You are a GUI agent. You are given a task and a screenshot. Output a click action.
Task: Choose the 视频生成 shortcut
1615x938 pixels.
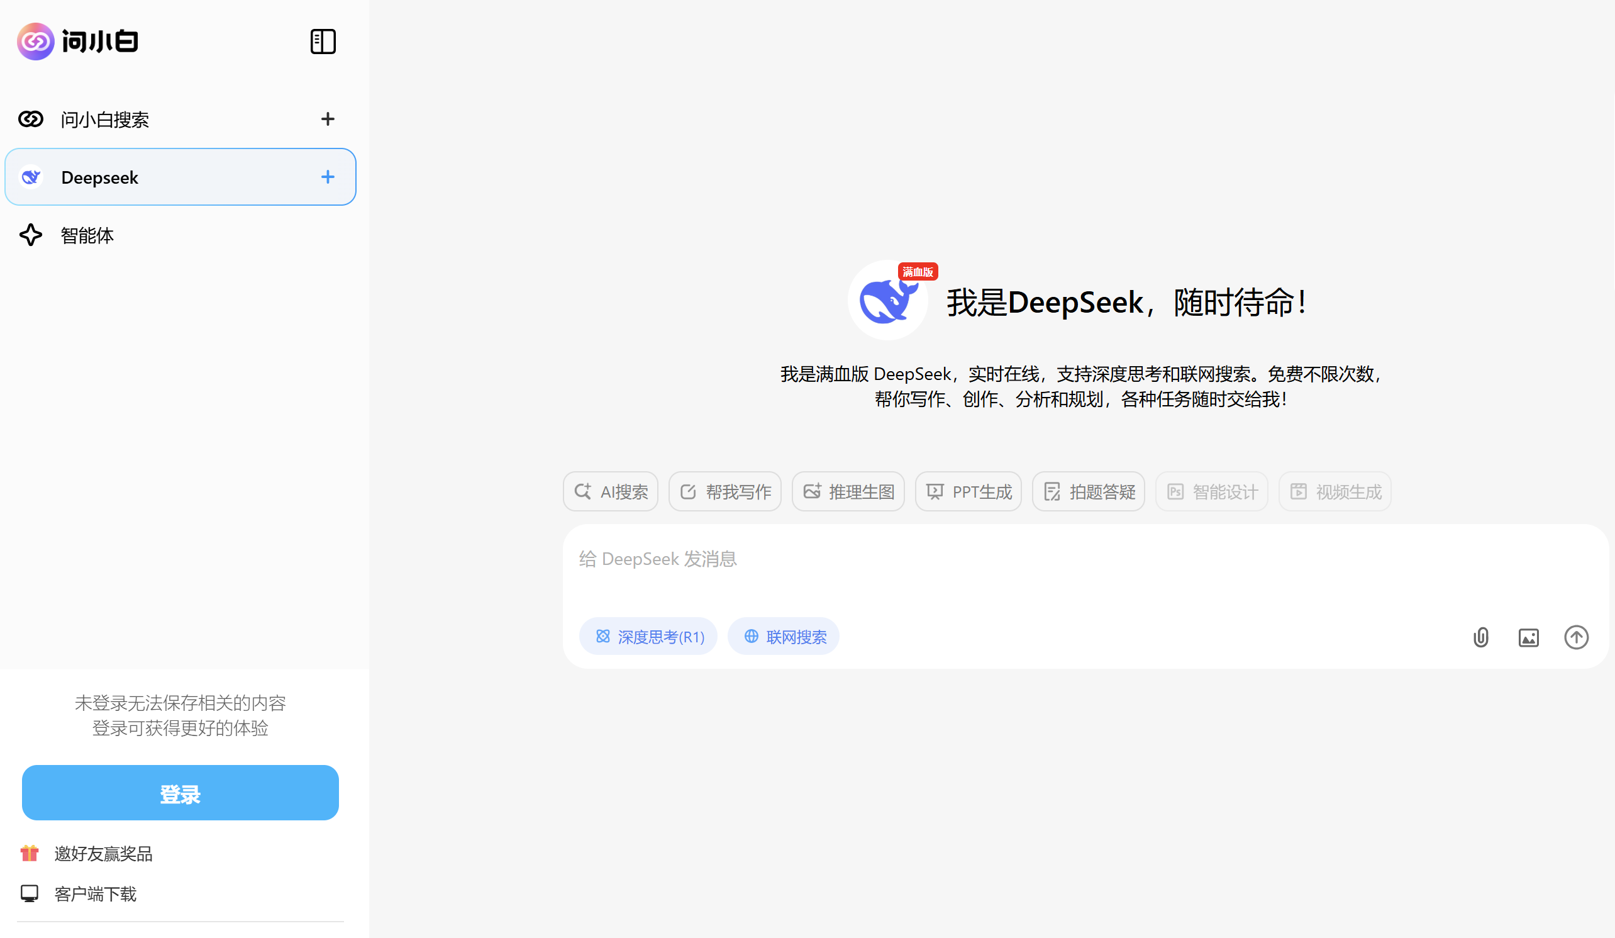coord(1335,492)
